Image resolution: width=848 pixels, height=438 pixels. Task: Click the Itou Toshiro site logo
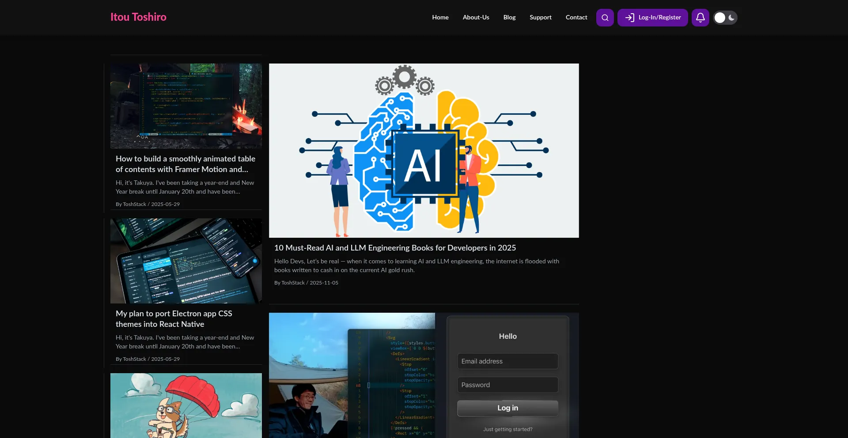138,17
